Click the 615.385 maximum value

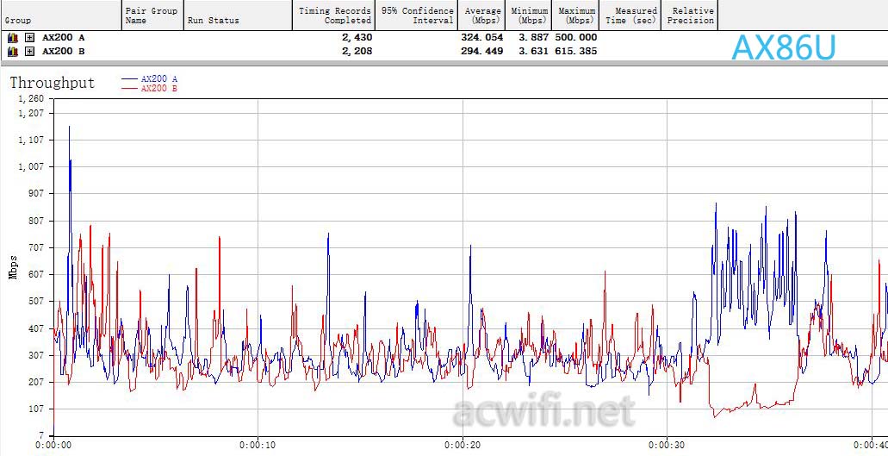pyautogui.click(x=575, y=51)
